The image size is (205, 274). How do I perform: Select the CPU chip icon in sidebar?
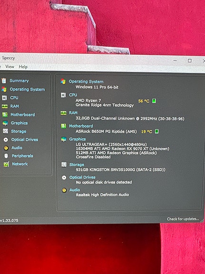[x=4, y=98]
